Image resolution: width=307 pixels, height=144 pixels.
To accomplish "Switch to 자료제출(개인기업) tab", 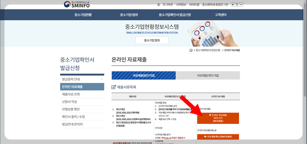I will (208, 75).
